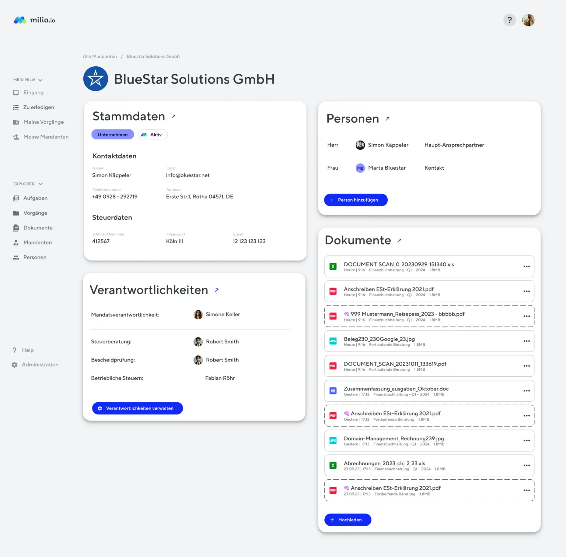Open options for Zusammenfassung_ausgaben_Oktober.doc

(x=527, y=391)
